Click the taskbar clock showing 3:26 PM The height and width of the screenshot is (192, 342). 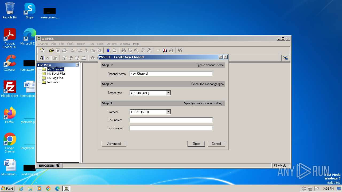328,189
